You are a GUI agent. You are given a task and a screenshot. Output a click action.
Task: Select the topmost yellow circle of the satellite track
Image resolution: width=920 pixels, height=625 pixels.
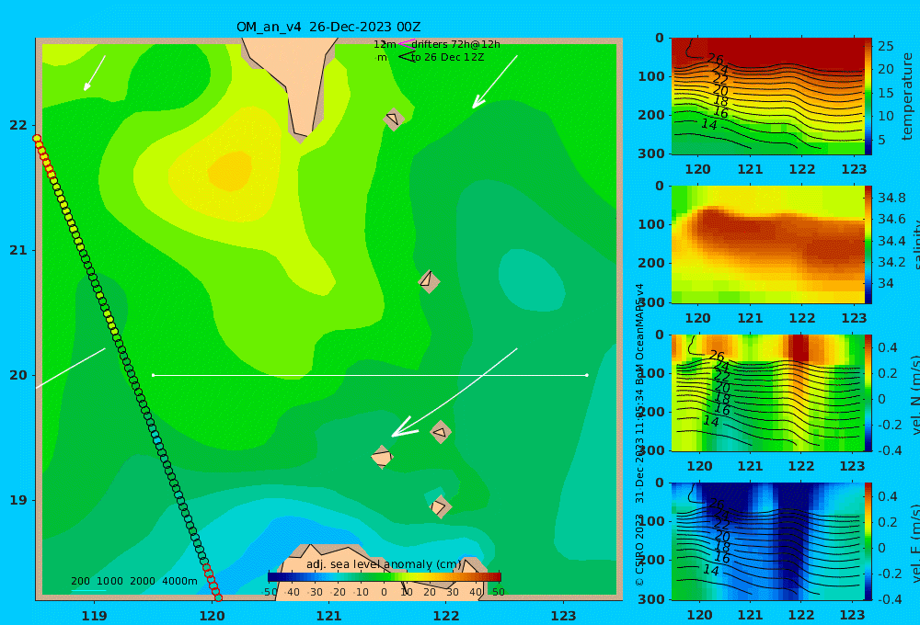pyautogui.click(x=37, y=139)
